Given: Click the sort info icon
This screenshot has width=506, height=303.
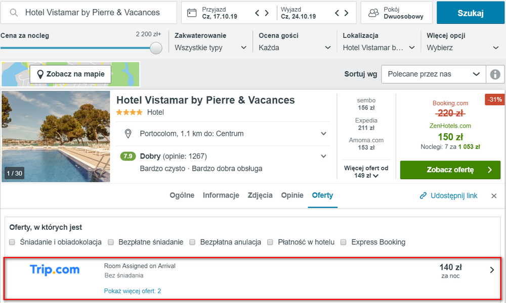Looking at the screenshot, I should click(x=495, y=74).
